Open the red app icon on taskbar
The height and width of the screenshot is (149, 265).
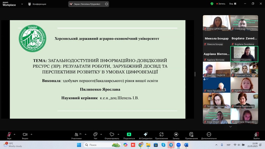pyautogui.click(x=133, y=145)
